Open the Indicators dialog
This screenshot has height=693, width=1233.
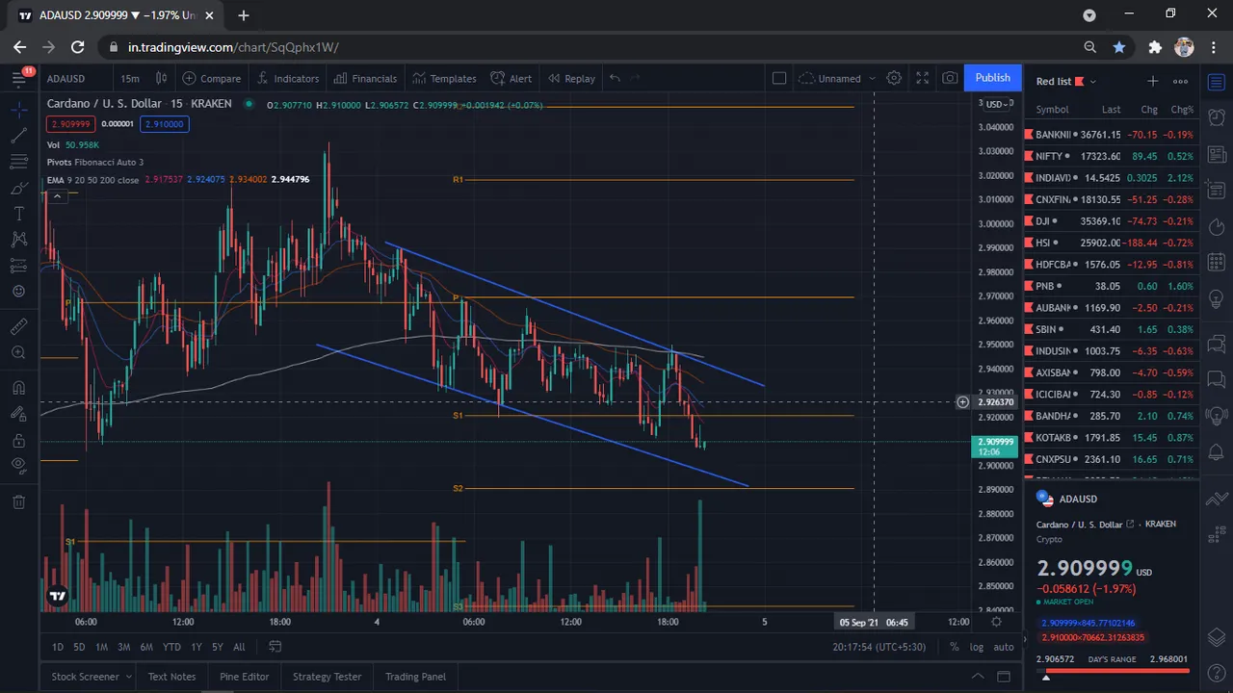tap(287, 78)
